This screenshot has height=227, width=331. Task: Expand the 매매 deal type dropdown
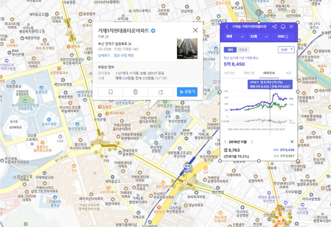click(235, 36)
